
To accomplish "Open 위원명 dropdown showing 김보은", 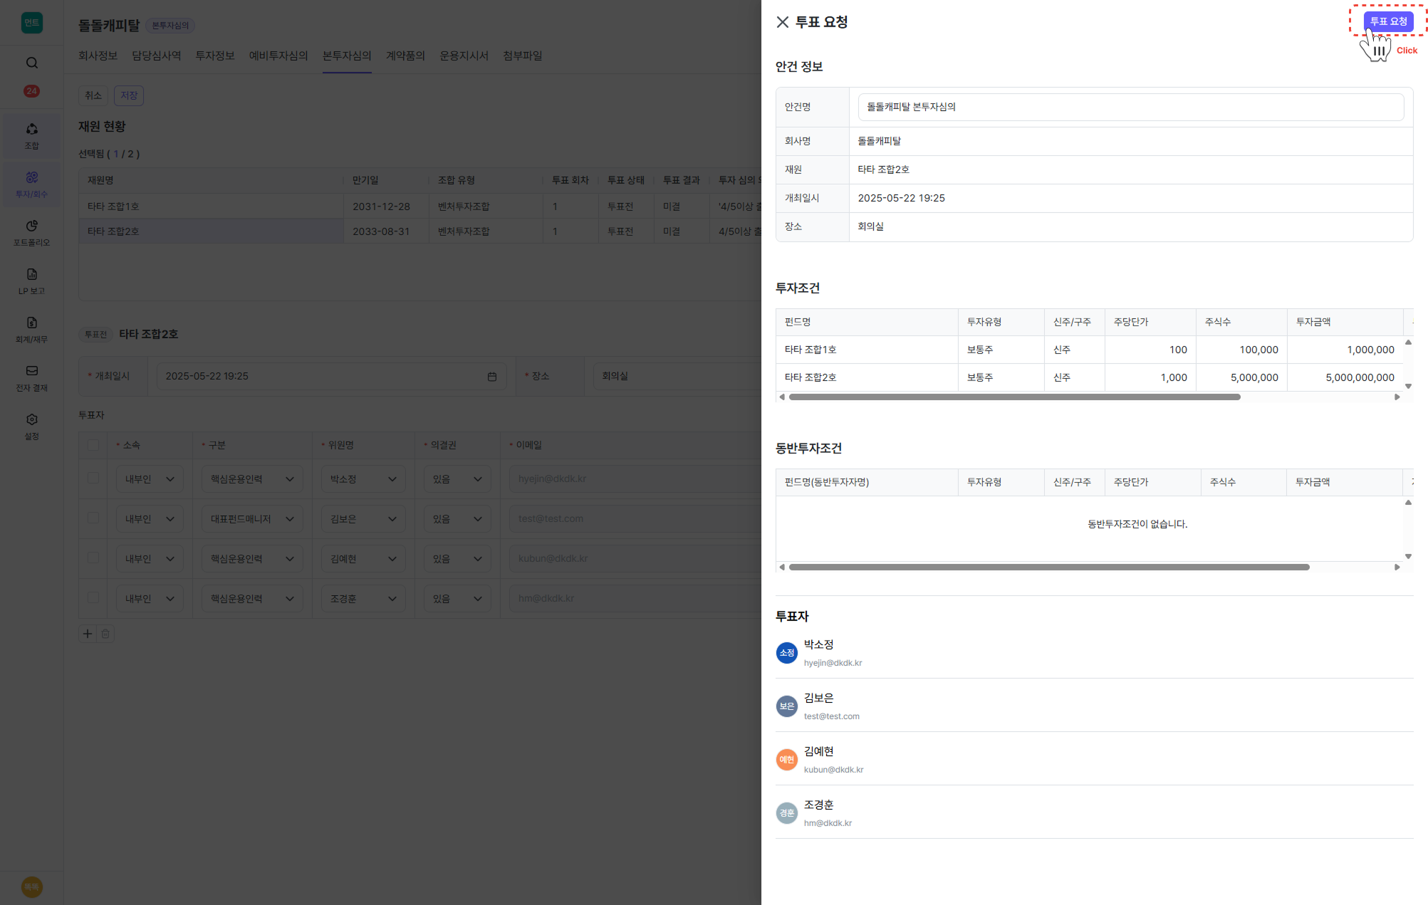I will [x=363, y=519].
